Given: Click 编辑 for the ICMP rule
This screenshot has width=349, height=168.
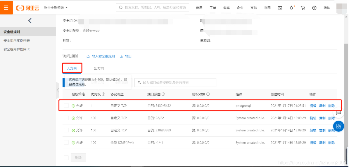Looking at the screenshot, I should point(313,142).
